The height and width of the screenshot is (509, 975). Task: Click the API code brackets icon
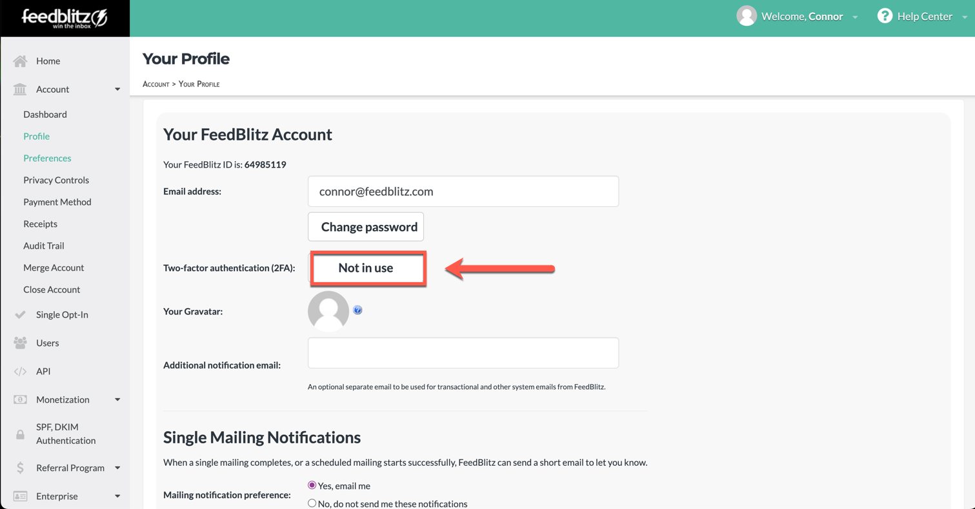click(x=20, y=372)
